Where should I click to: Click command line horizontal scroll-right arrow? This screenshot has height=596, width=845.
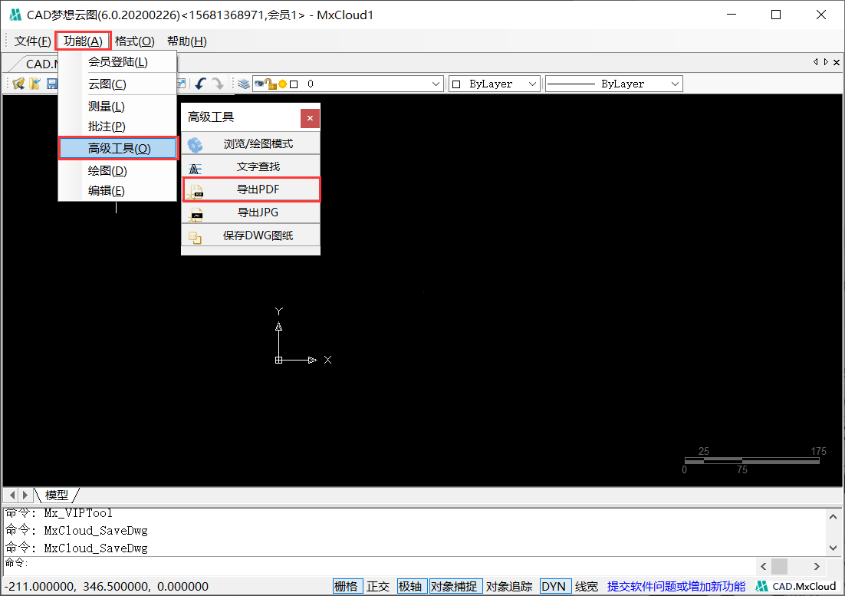point(817,566)
